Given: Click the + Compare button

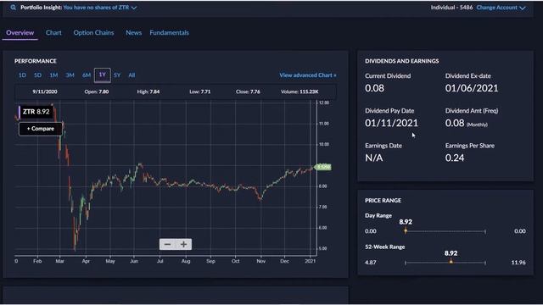Looking at the screenshot, I should tap(41, 129).
